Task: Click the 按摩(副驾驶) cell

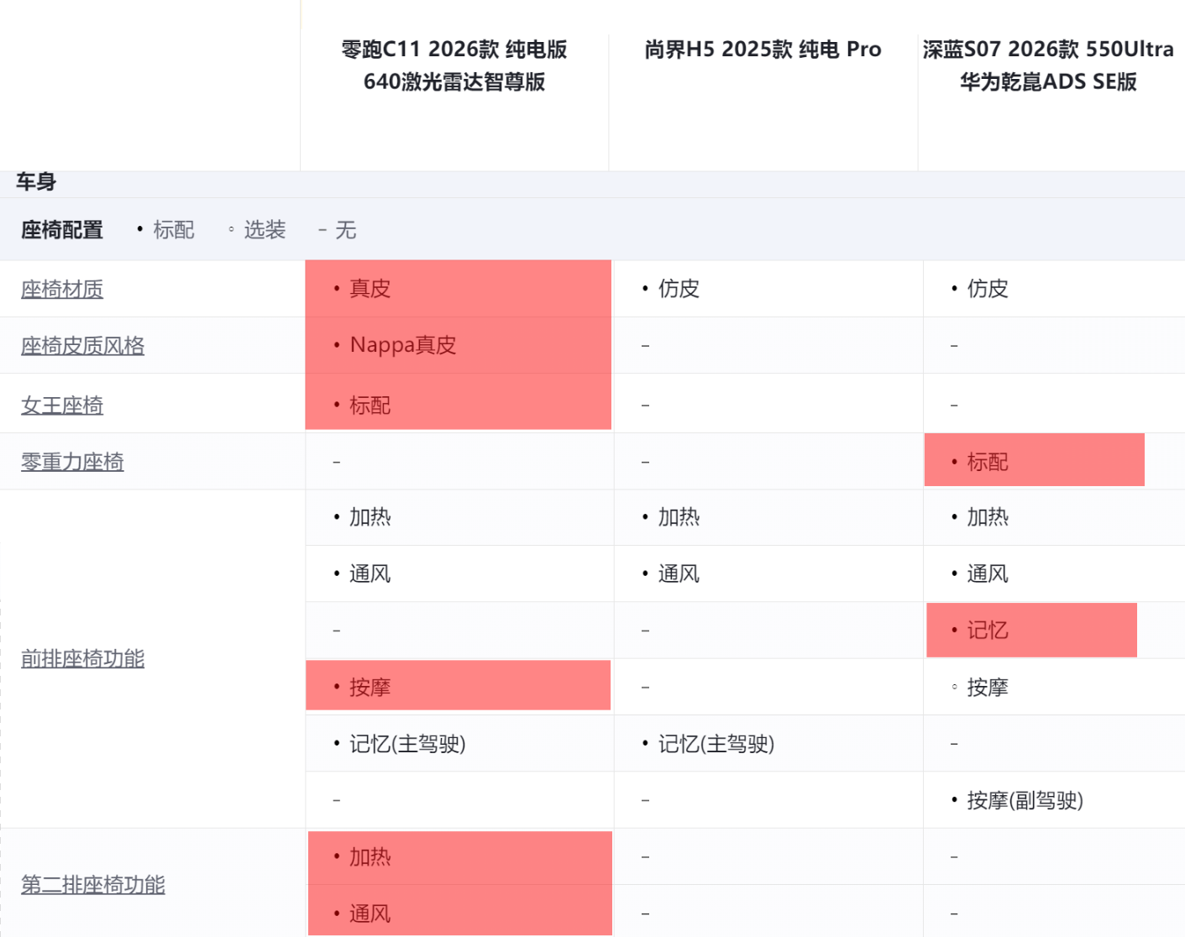Action: pos(1025,801)
